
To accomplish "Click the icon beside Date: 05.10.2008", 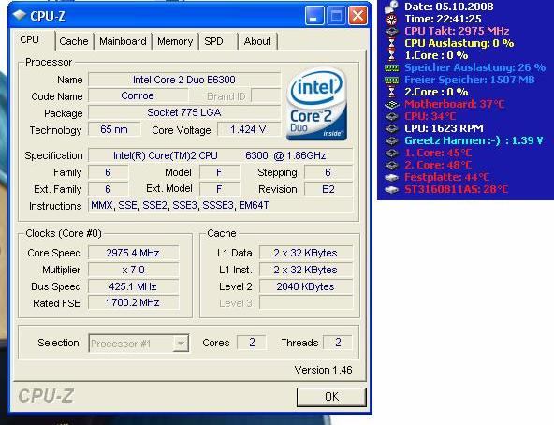I will pos(391,7).
